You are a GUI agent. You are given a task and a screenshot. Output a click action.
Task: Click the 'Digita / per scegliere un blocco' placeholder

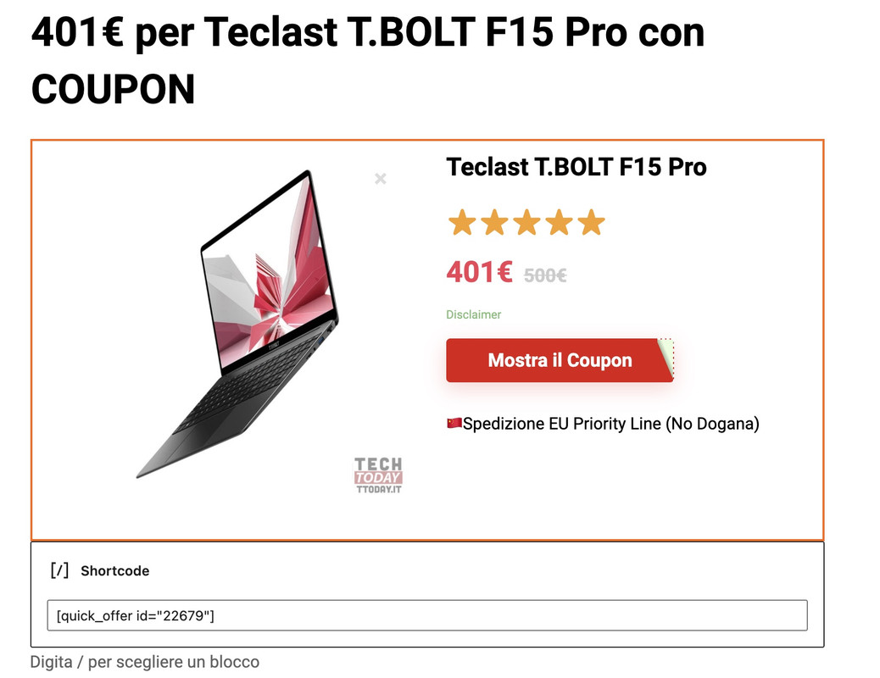click(x=145, y=662)
